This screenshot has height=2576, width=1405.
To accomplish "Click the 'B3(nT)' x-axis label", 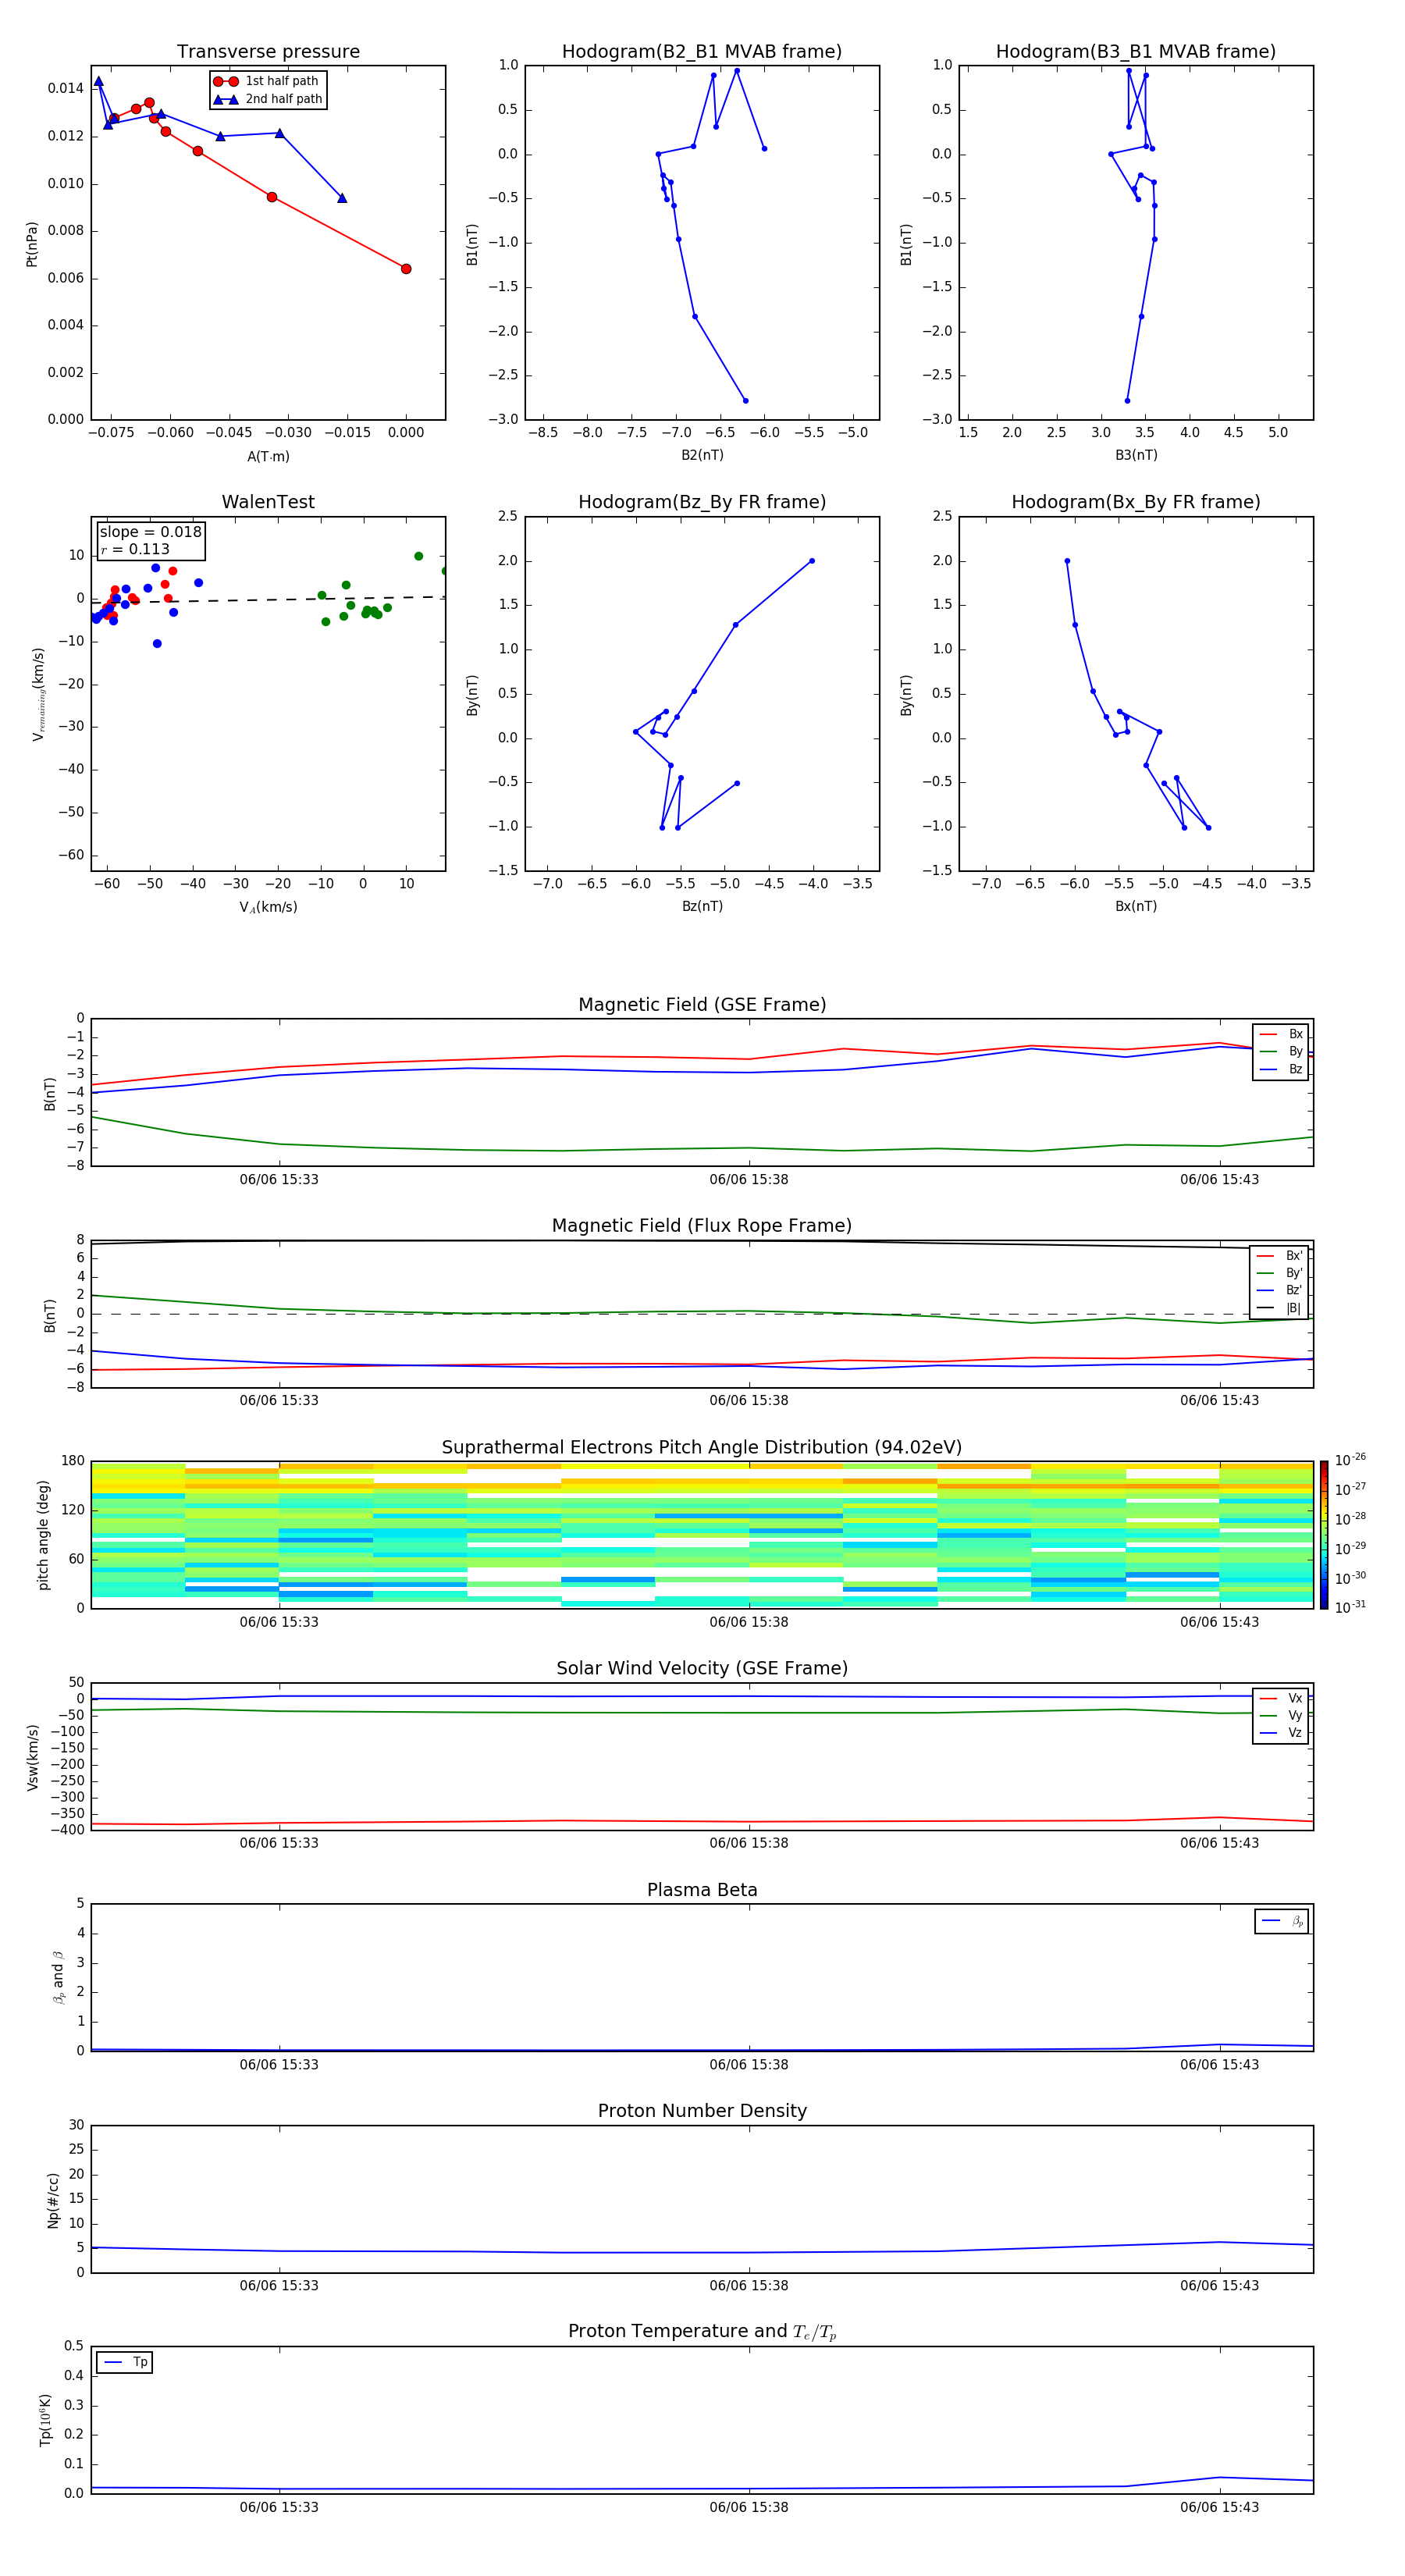I will 1136,455.
